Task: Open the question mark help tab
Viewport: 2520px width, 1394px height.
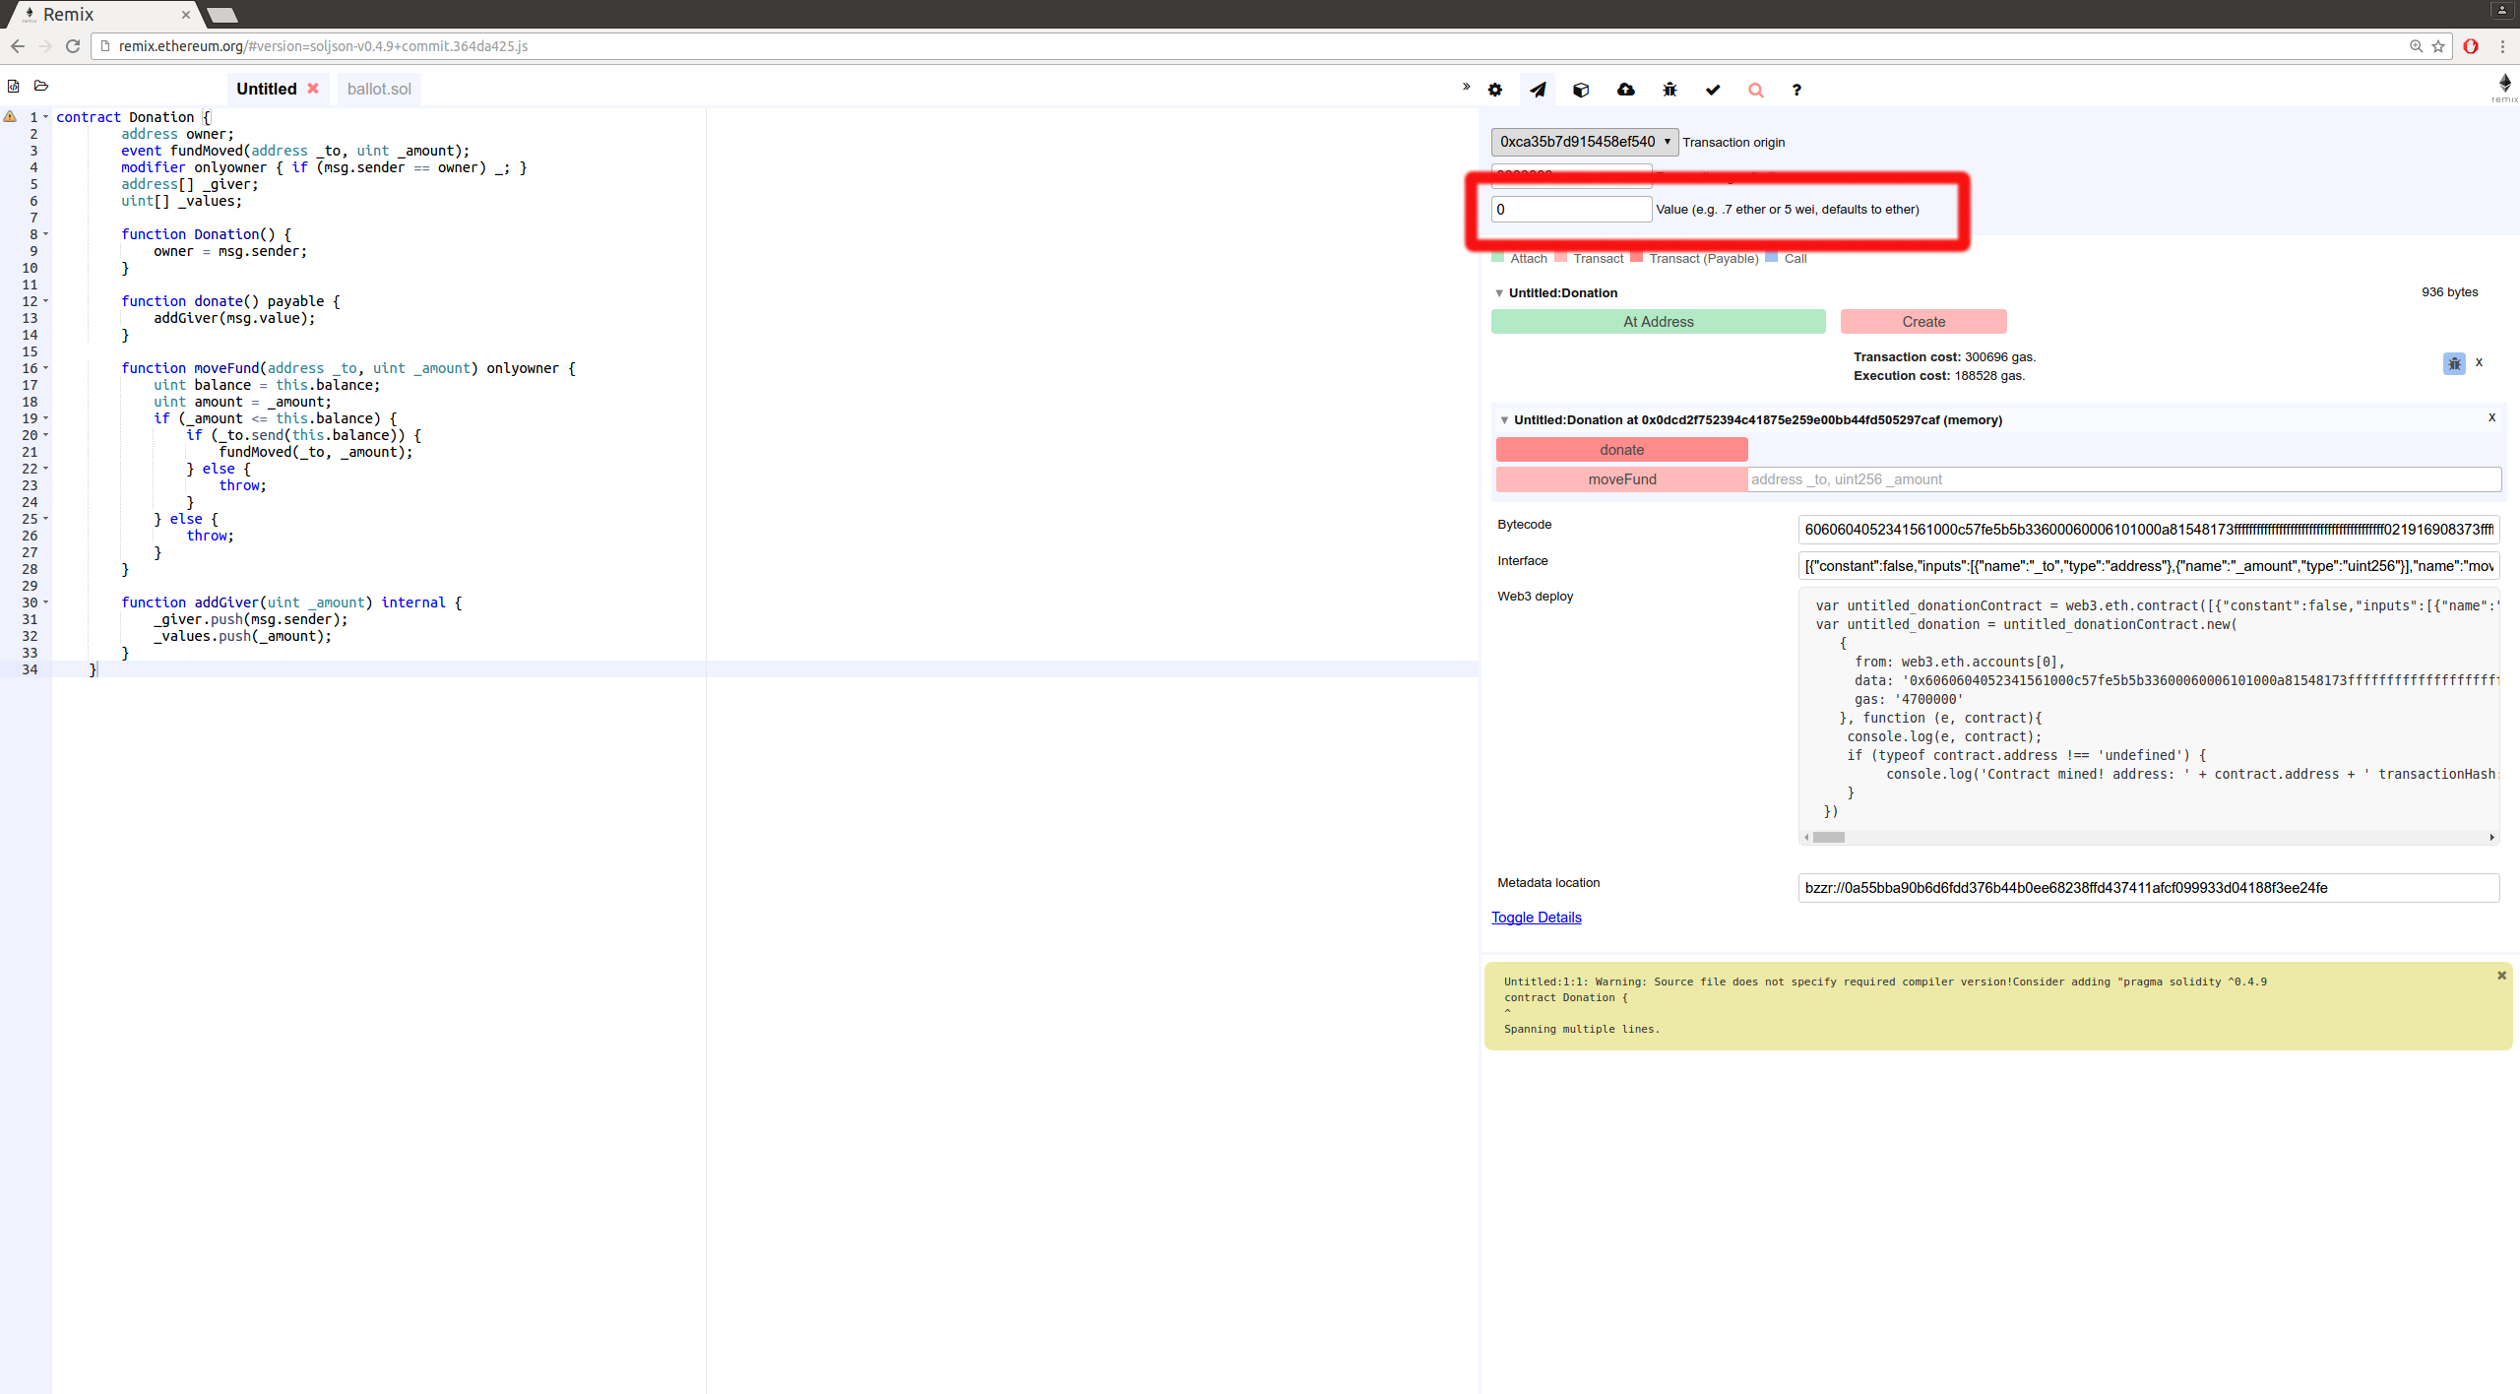Action: click(x=1796, y=90)
